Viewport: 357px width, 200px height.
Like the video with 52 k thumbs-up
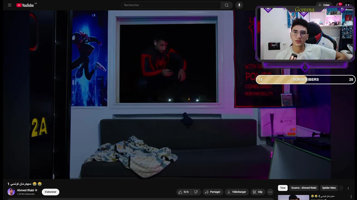tap(184, 192)
